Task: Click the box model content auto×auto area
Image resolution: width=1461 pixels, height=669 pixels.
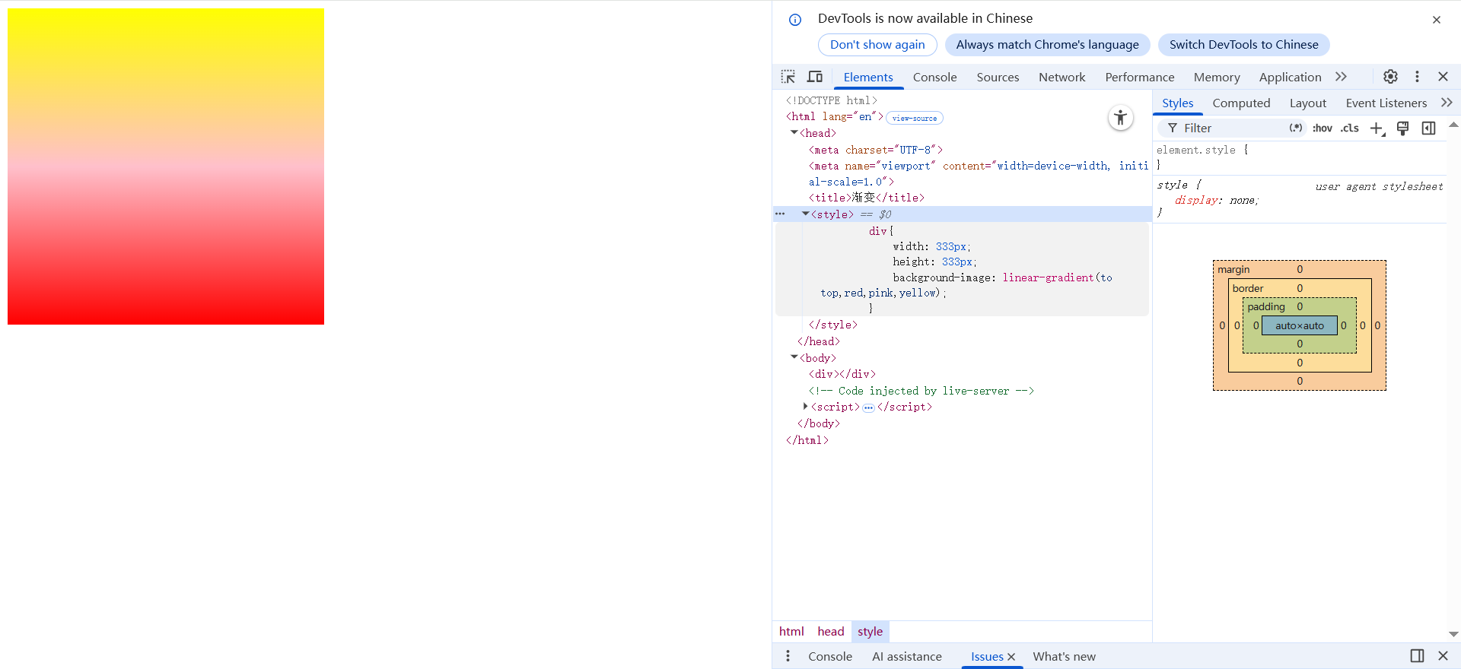Action: click(x=1300, y=325)
